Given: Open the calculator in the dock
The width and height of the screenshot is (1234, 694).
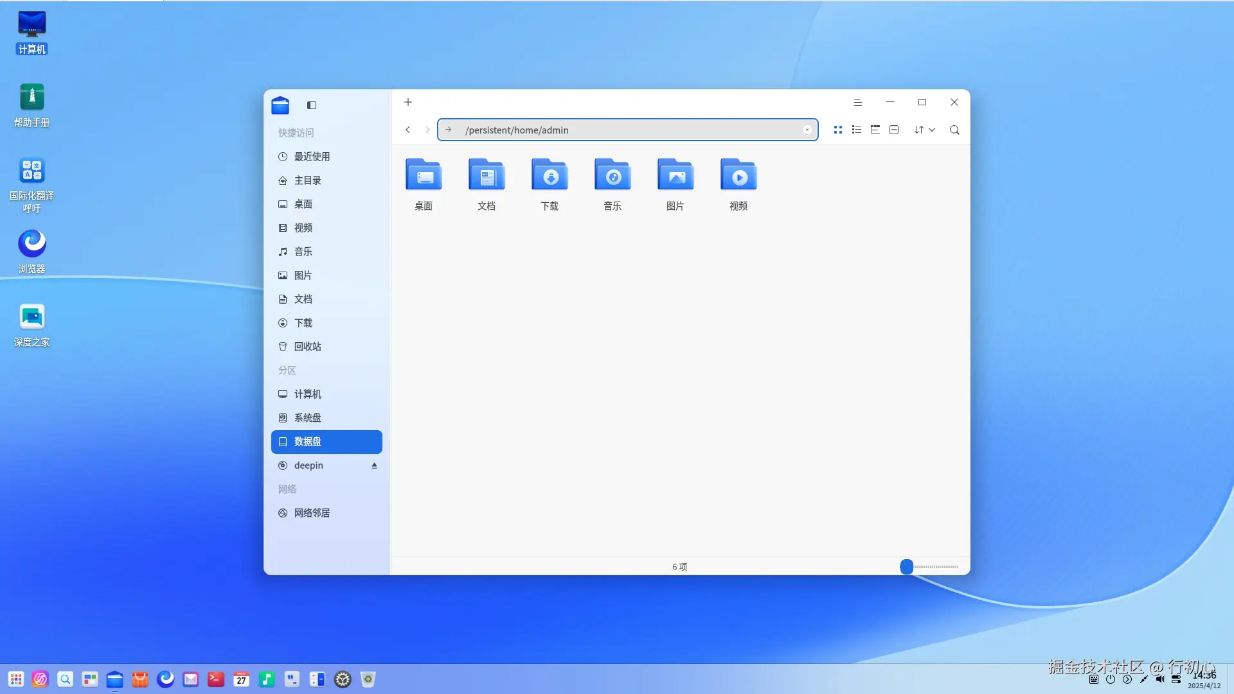Looking at the screenshot, I should pos(317,679).
